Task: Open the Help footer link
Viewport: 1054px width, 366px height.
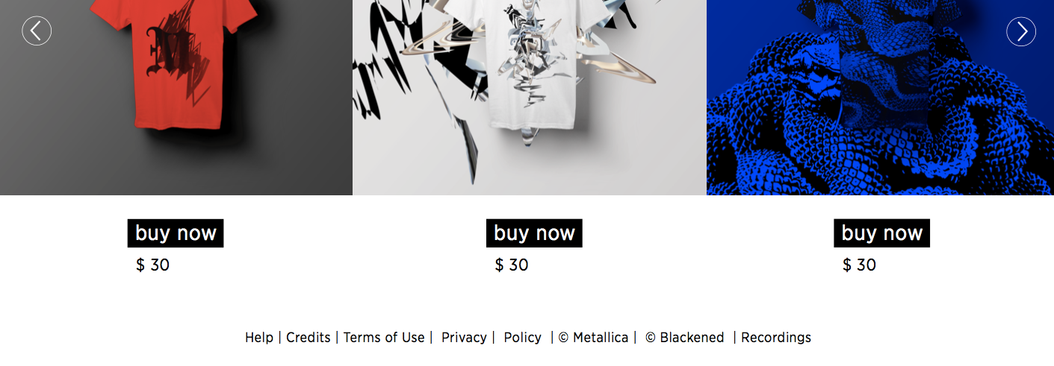Action: pos(259,338)
